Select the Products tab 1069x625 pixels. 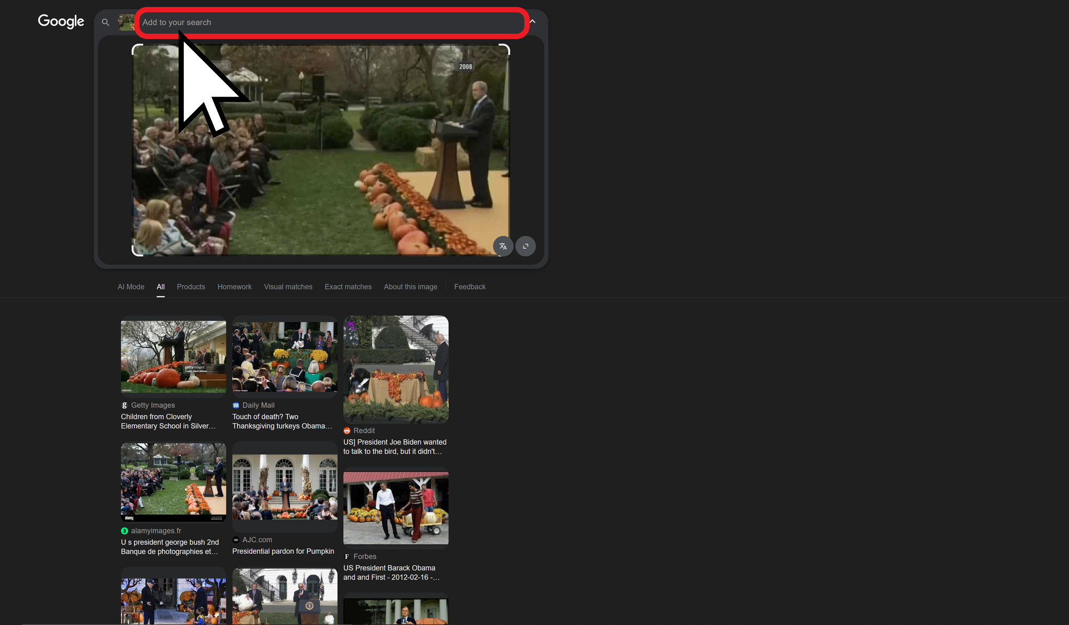(191, 287)
